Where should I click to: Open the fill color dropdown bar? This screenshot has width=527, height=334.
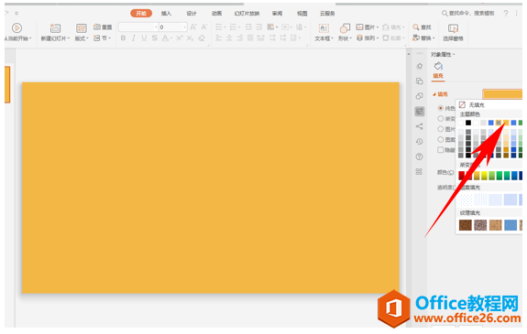[x=502, y=94]
